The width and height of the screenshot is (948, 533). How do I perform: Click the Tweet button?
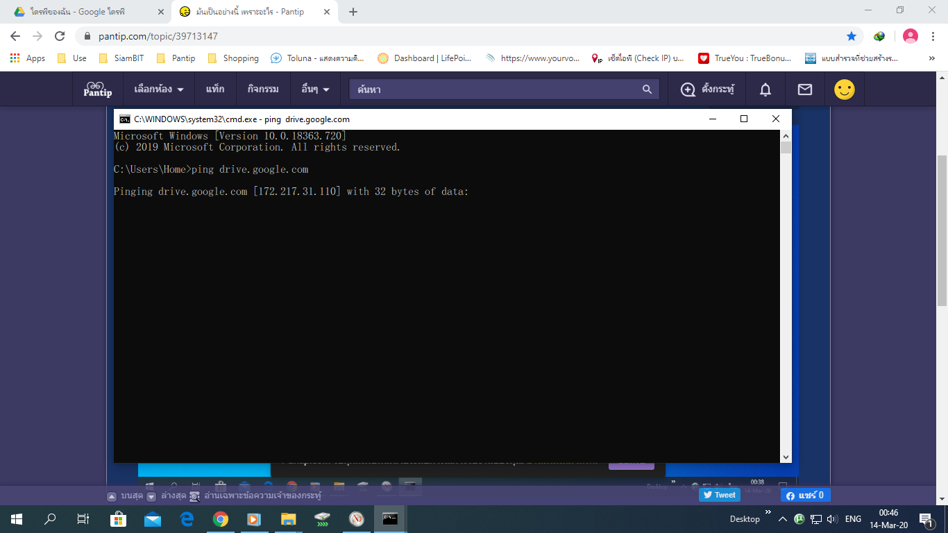click(719, 495)
